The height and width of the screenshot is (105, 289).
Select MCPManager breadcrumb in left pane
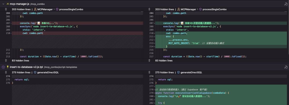click(x=43, y=9)
